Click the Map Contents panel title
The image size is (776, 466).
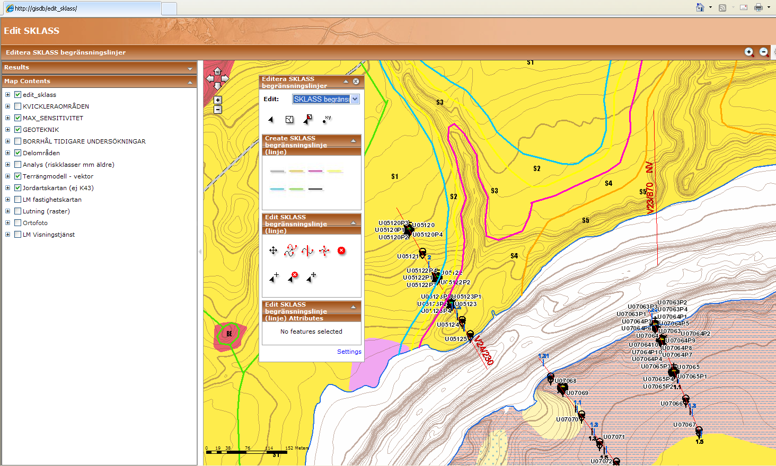tap(27, 81)
